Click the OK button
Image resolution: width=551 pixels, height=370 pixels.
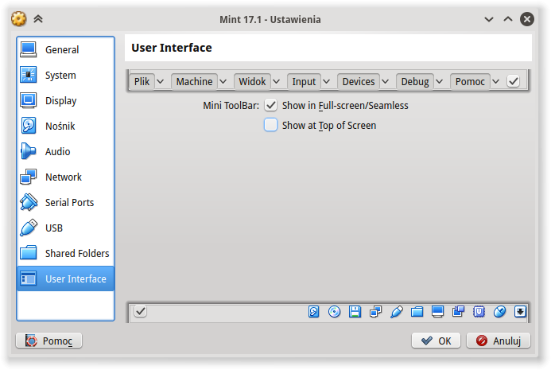[x=436, y=341]
